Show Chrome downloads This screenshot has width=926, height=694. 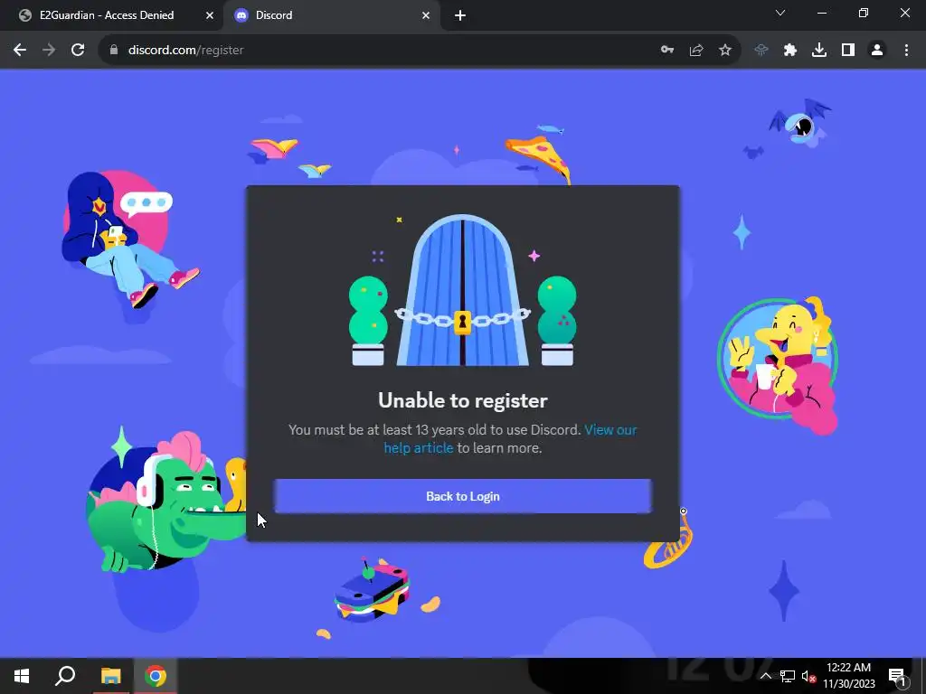(x=819, y=51)
